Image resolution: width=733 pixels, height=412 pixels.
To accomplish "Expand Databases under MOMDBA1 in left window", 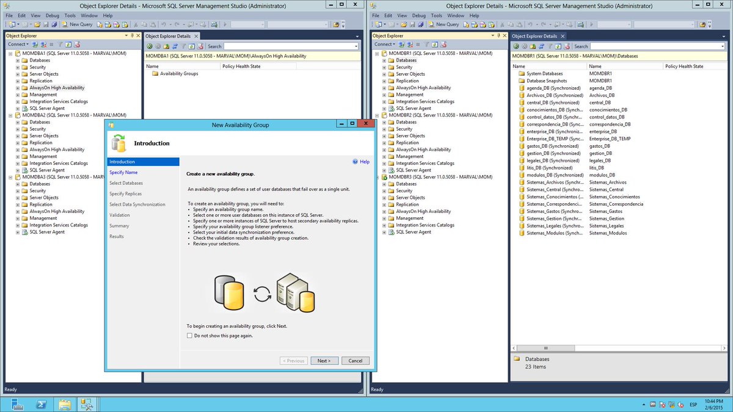I will (18, 60).
